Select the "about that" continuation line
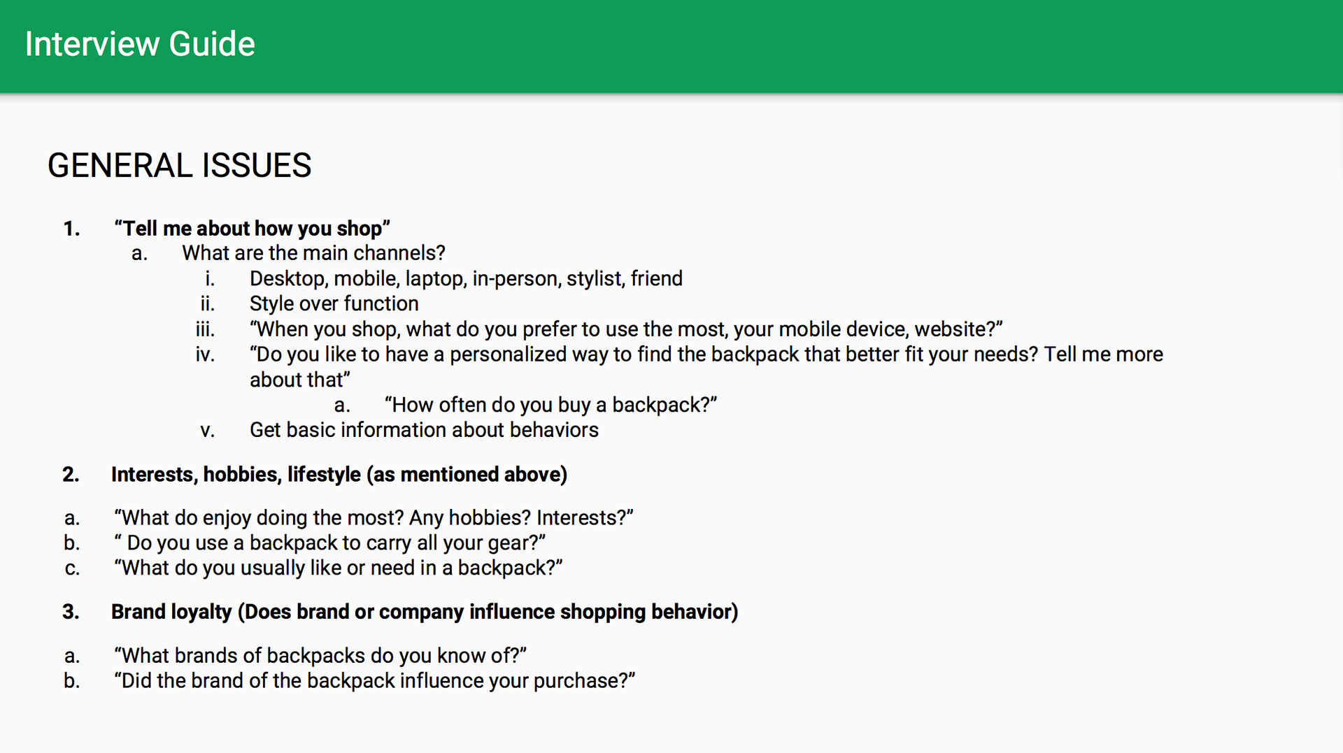The height and width of the screenshot is (753, 1343). [300, 380]
